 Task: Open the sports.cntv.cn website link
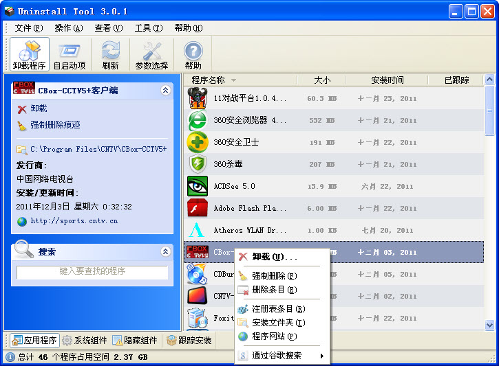74,221
